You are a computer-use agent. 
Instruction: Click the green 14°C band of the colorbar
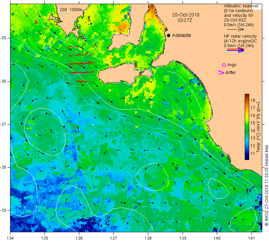click(247, 130)
